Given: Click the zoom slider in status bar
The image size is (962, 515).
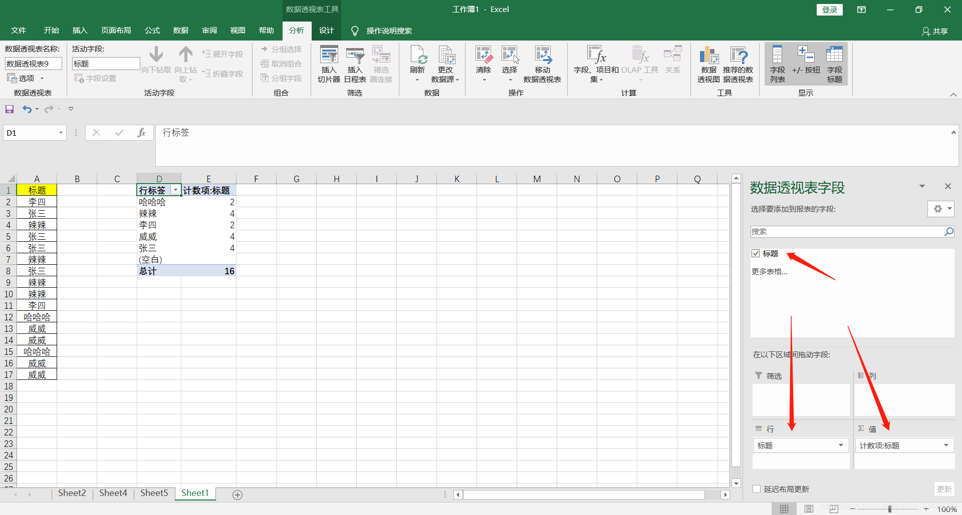Looking at the screenshot, I should click(x=889, y=509).
